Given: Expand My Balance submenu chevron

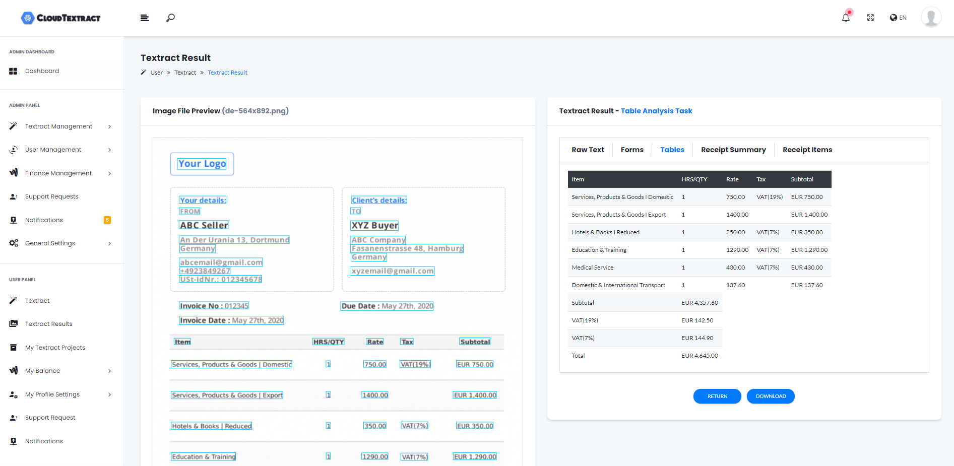Looking at the screenshot, I should 109,371.
